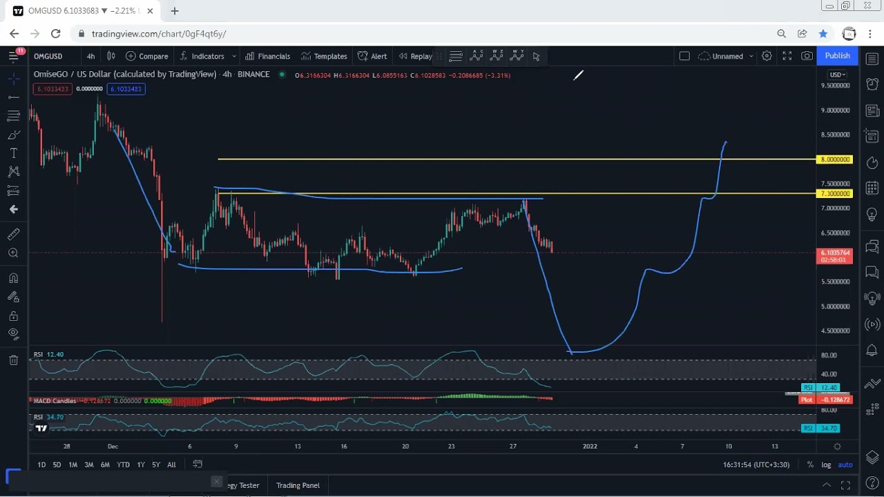This screenshot has width=884, height=497.
Task: Toggle auto scale mode
Action: click(x=845, y=465)
